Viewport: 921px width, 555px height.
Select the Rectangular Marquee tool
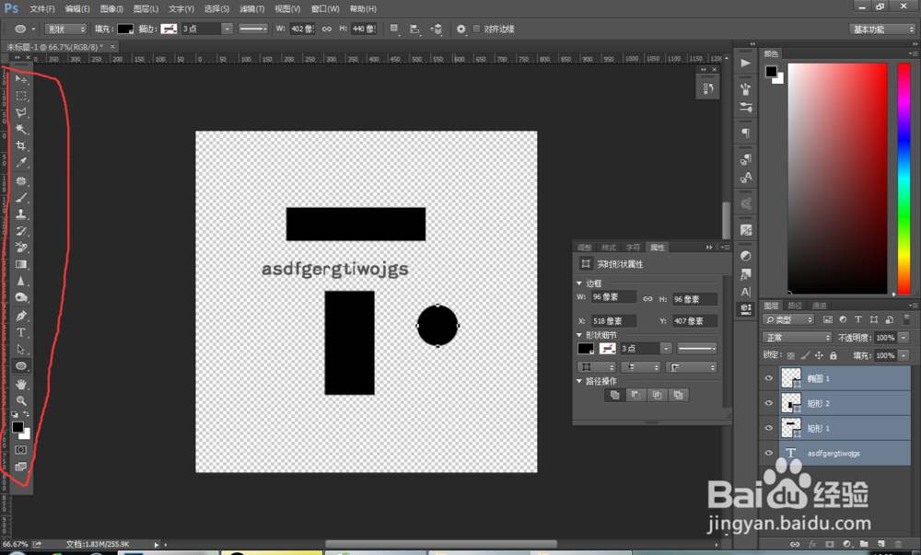click(21, 95)
